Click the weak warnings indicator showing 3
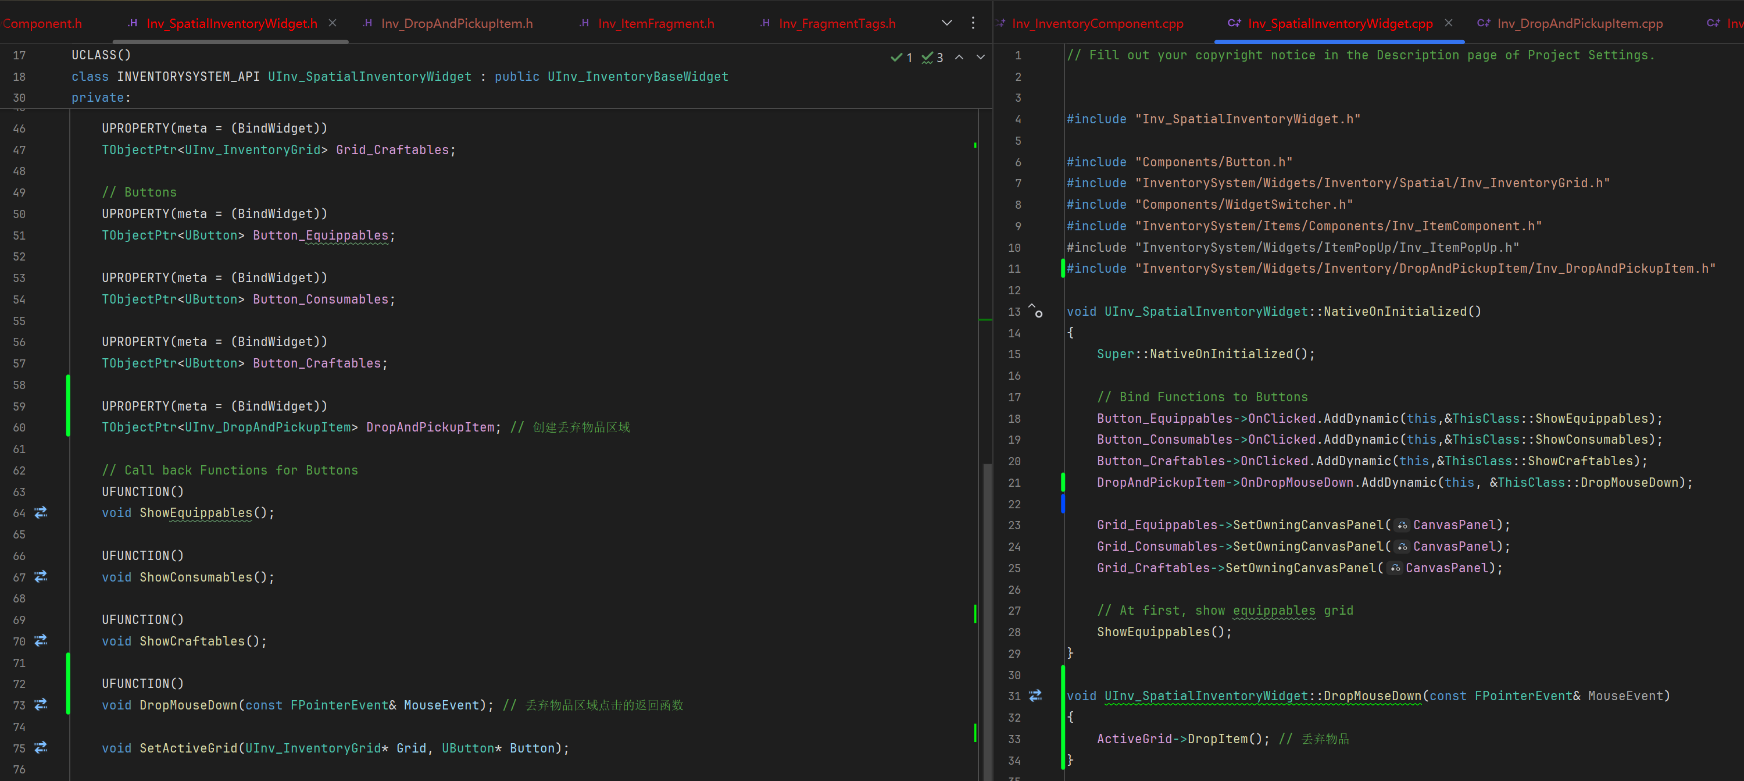The image size is (1744, 781). point(932,58)
